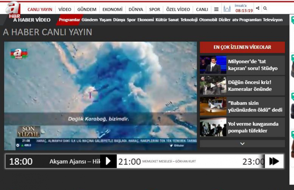Open Teknoloji video category
Screen dimensions: 294x190
tap(189, 20)
